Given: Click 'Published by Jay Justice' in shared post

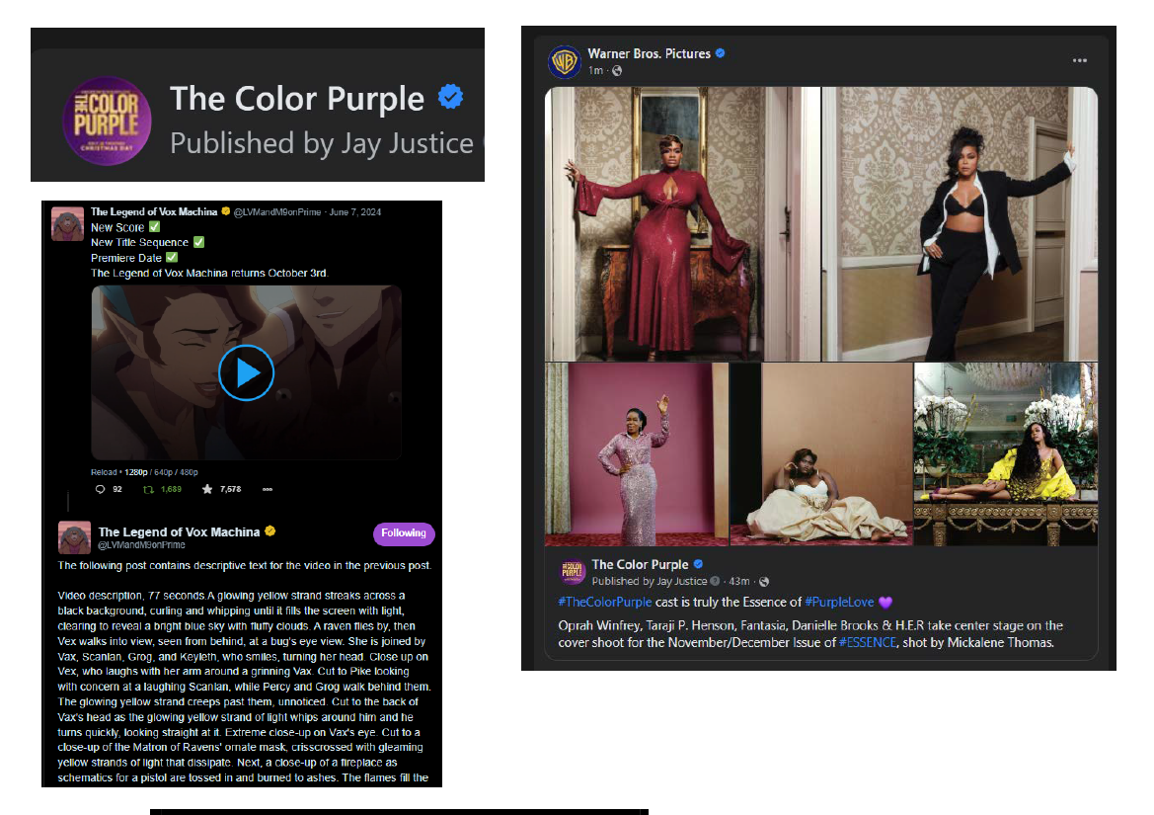Looking at the screenshot, I should click(x=650, y=582).
